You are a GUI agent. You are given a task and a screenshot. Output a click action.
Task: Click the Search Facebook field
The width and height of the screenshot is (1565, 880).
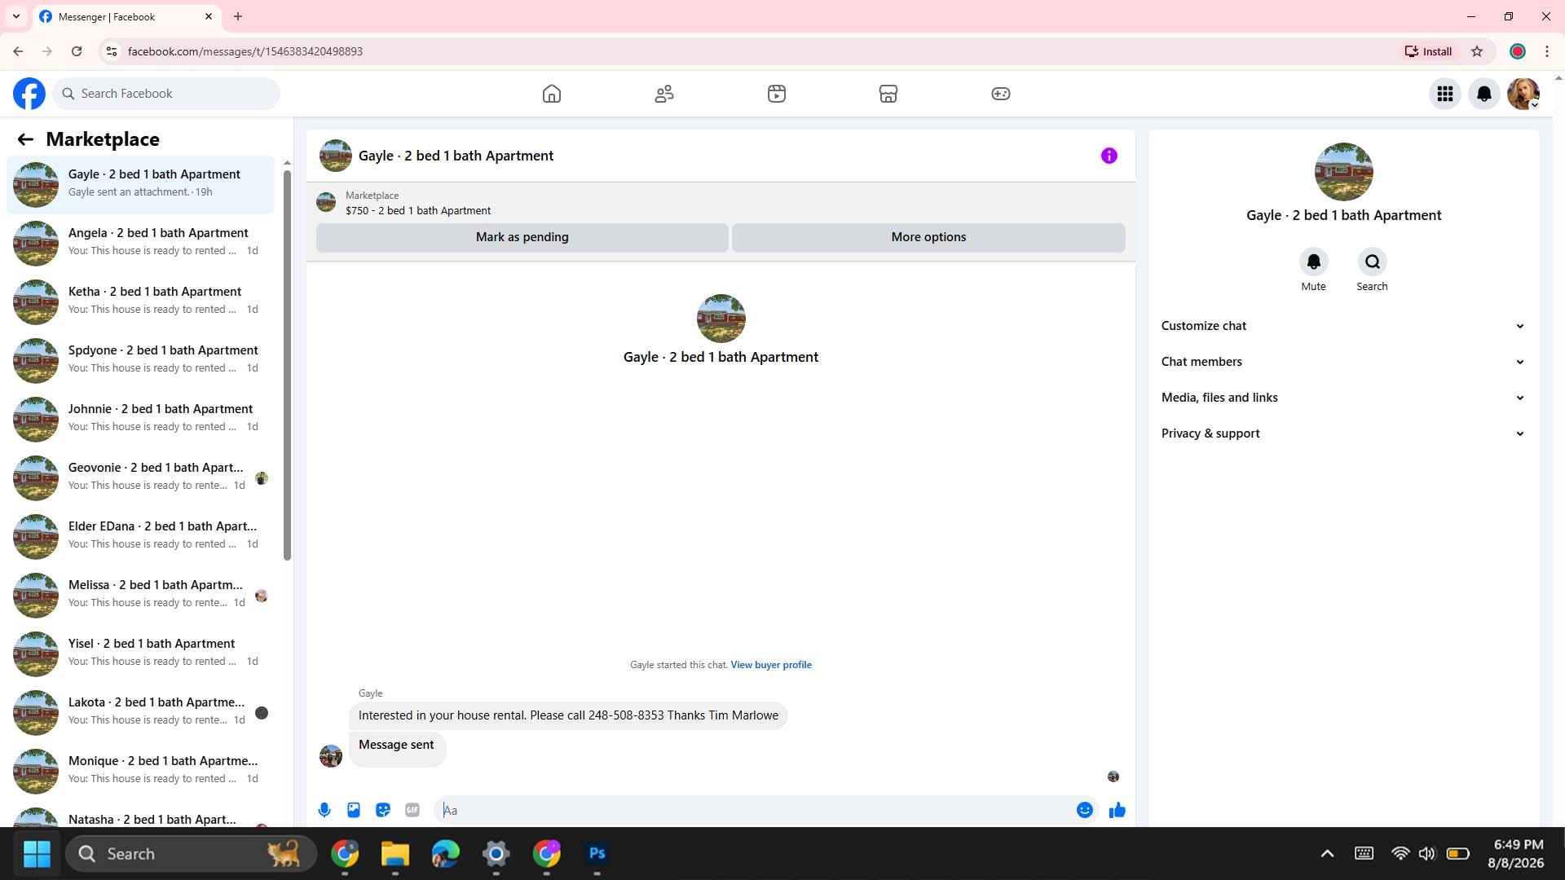pos(167,94)
